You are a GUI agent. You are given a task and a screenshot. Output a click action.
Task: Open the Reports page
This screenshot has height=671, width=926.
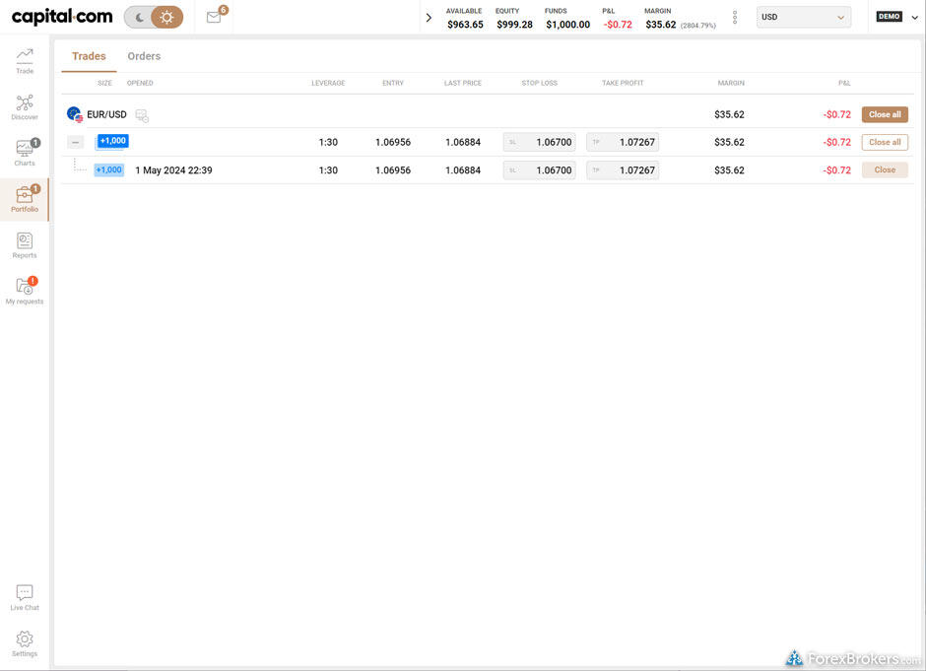coord(25,244)
